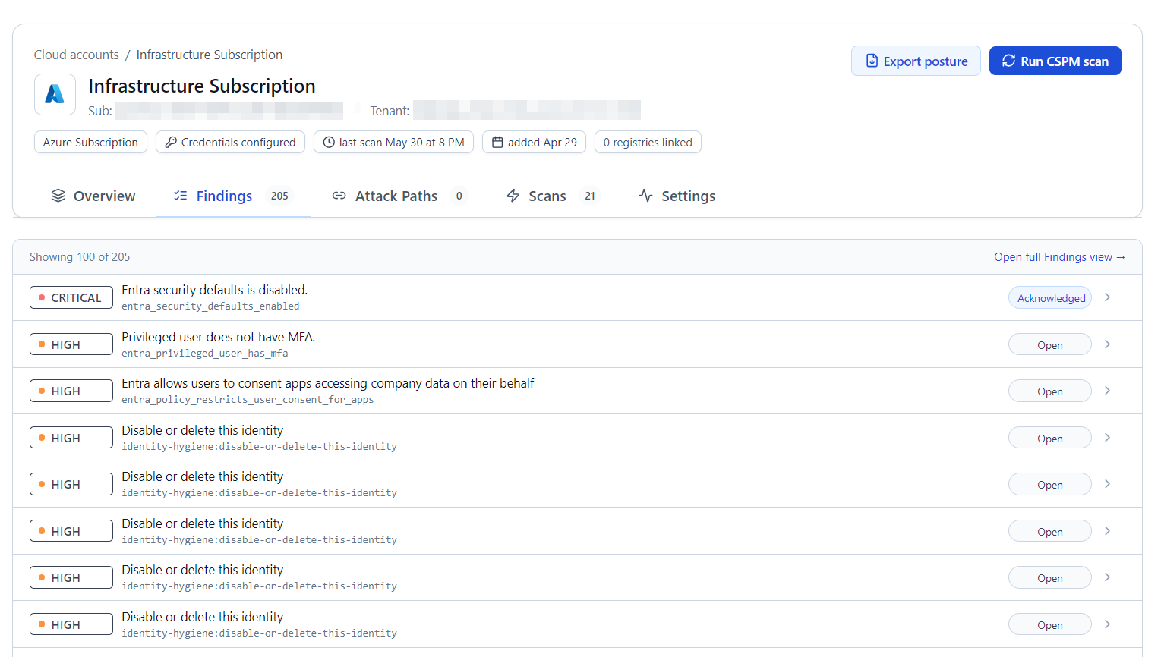
Task: Open full Findings view link
Action: 1059,257
